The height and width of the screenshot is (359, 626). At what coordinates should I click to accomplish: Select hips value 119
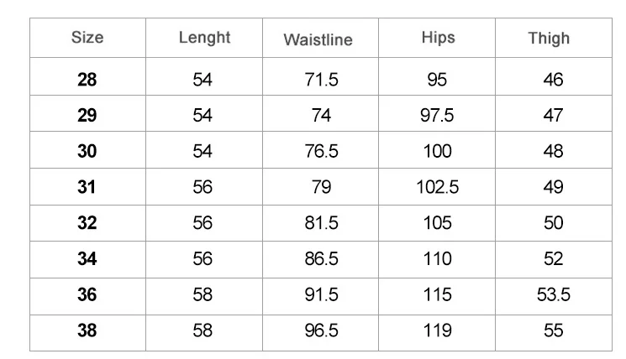coord(438,331)
